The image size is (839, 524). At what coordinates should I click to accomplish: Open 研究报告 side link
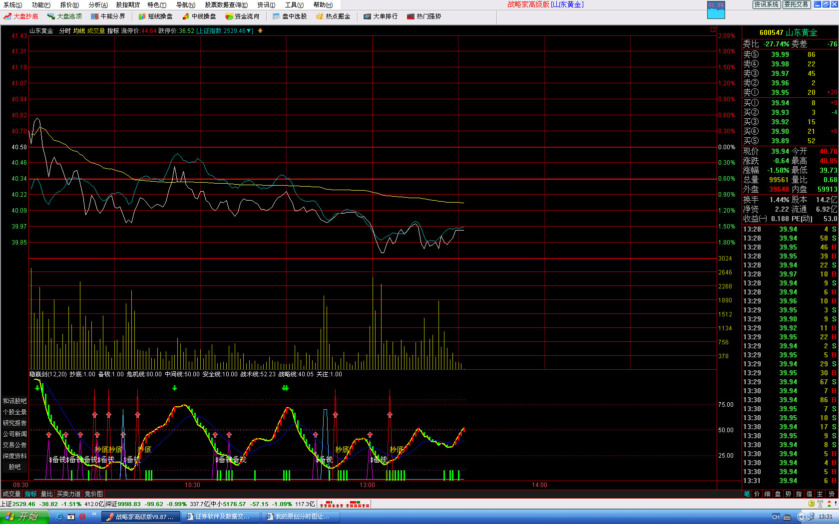15,423
